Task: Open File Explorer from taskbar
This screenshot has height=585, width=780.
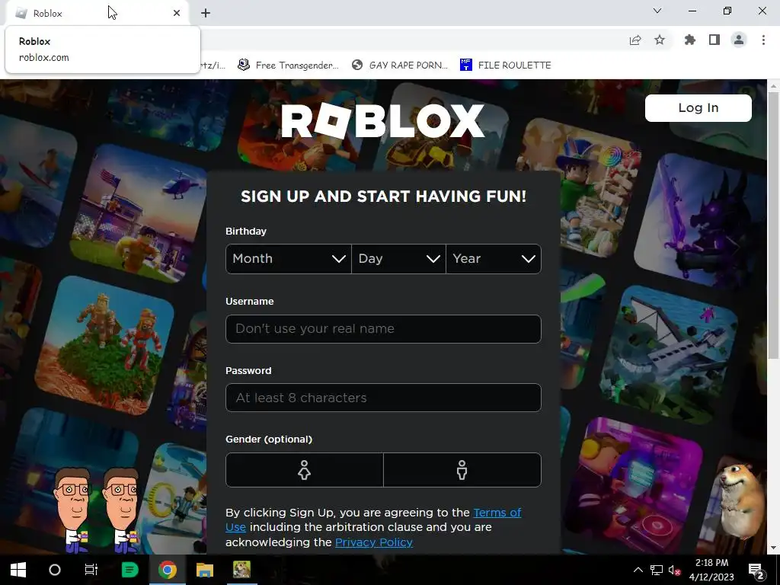Action: click(x=204, y=570)
